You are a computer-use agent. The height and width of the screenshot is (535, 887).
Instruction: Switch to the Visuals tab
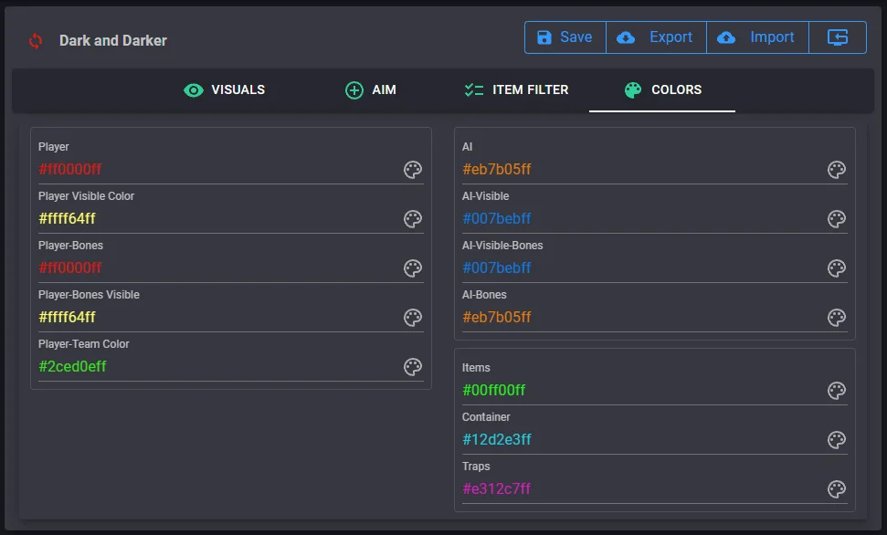225,90
